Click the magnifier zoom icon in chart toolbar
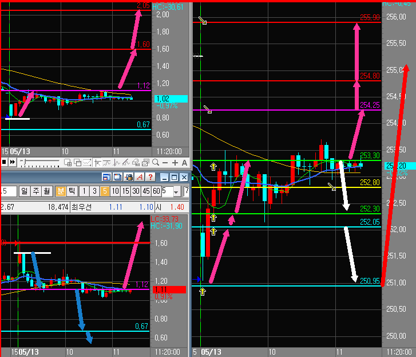The image size is (416, 357). [155, 163]
